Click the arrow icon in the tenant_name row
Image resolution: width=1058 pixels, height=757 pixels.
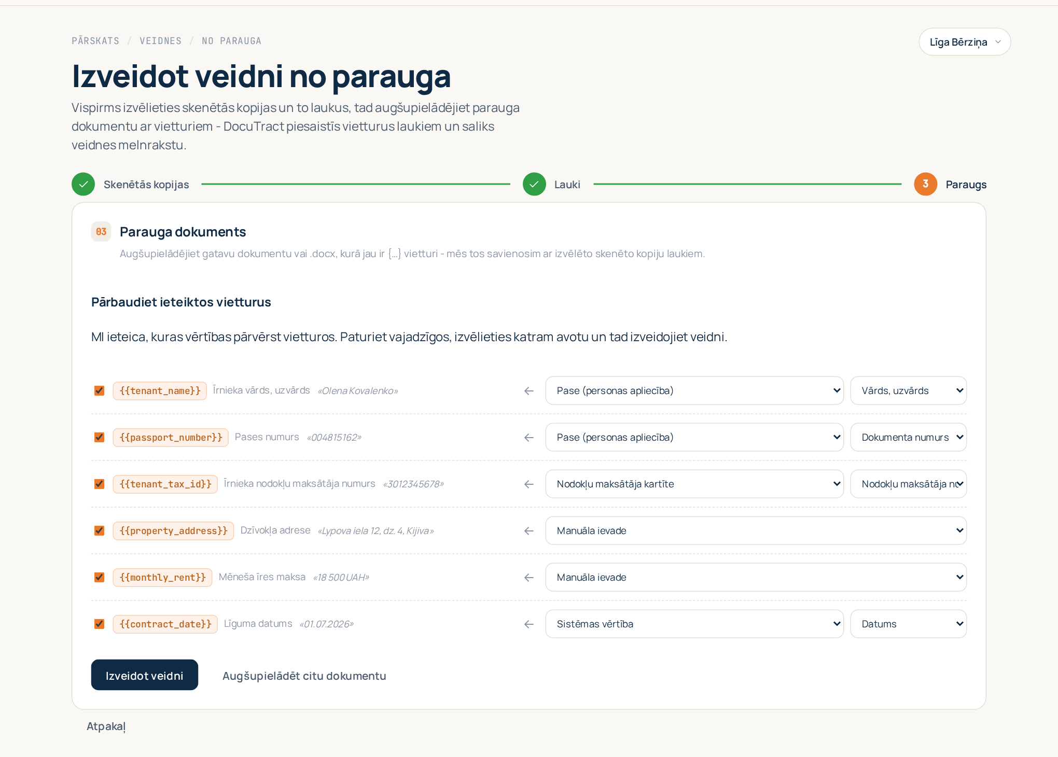[529, 391]
